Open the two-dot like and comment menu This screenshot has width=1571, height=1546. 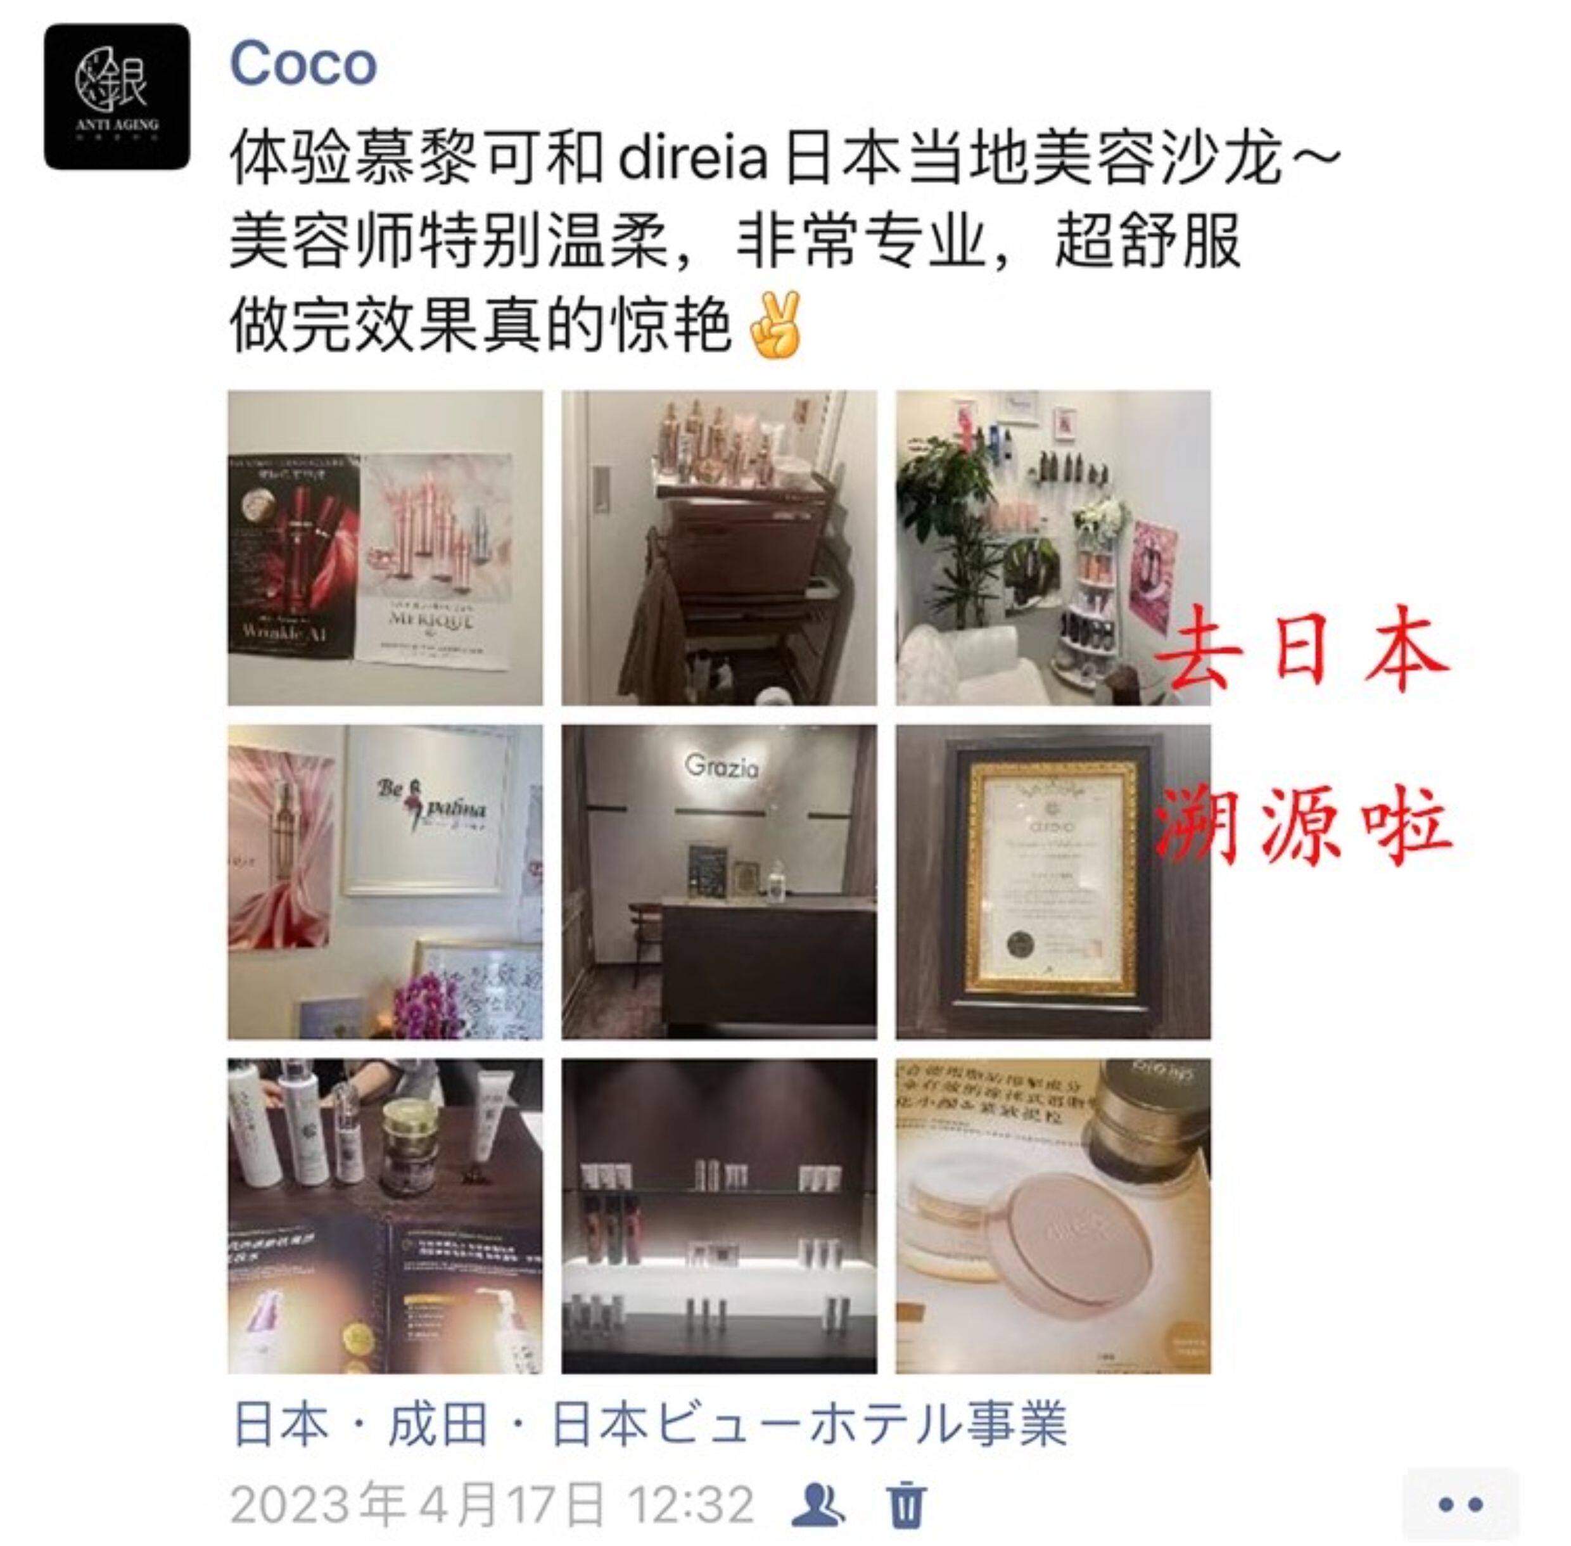[x=1461, y=1504]
